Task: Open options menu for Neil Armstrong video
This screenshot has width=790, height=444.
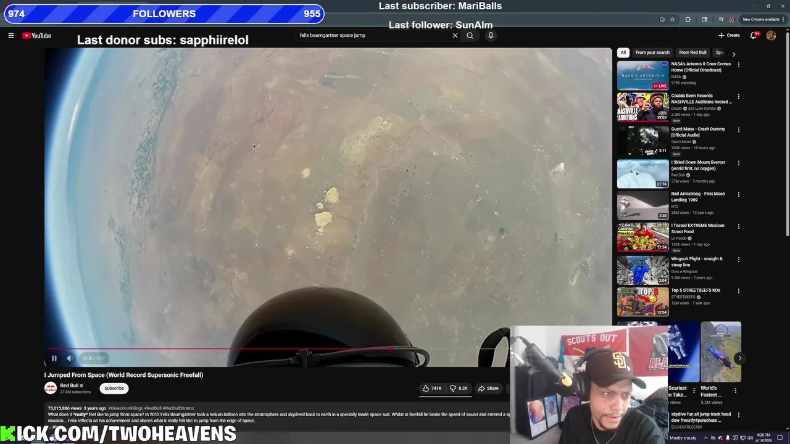Action: 738,195
